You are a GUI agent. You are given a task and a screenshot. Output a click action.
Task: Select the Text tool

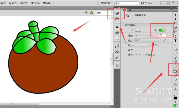(175, 41)
